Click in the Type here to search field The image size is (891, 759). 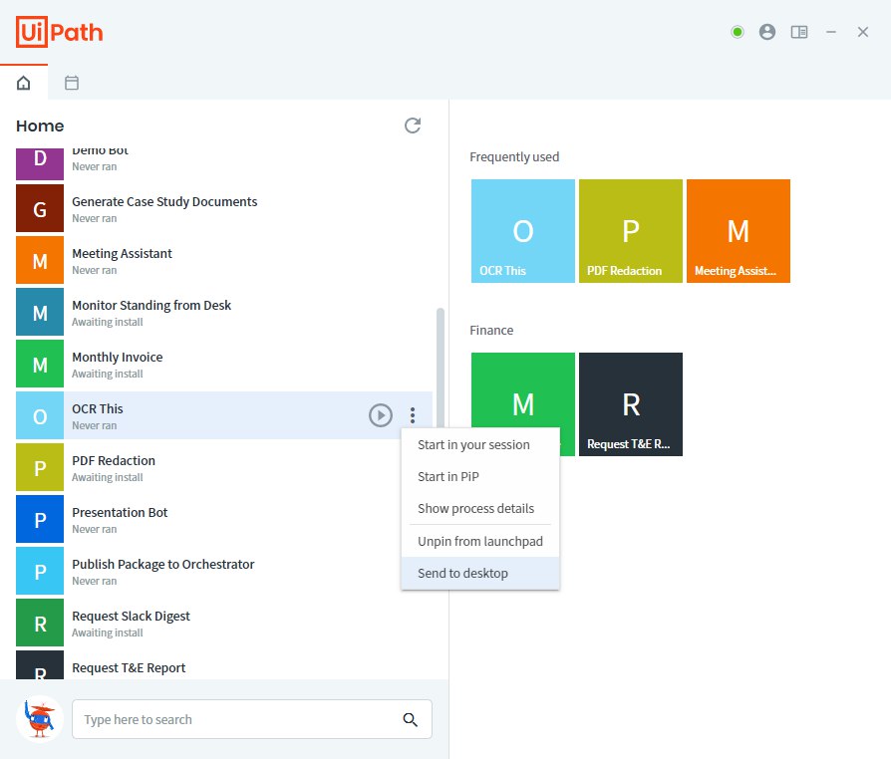tap(252, 719)
